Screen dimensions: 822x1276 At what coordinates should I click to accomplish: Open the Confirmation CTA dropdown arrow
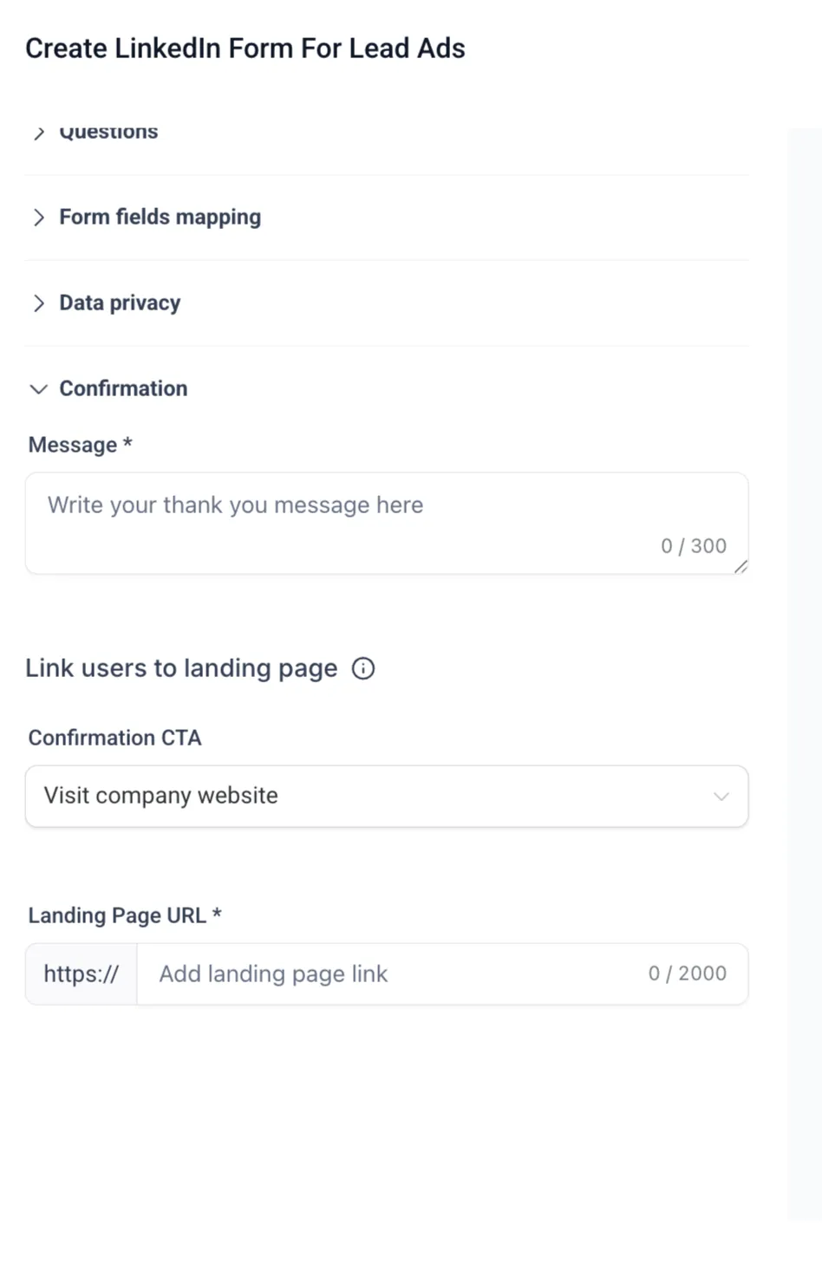[721, 796]
